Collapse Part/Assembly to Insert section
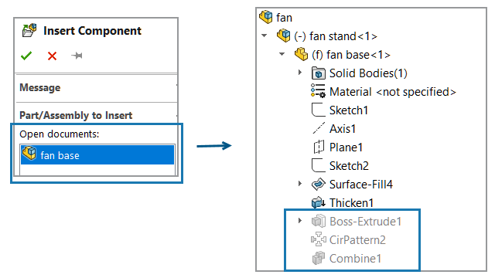Image resolution: width=495 pixels, height=278 pixels. point(97,115)
